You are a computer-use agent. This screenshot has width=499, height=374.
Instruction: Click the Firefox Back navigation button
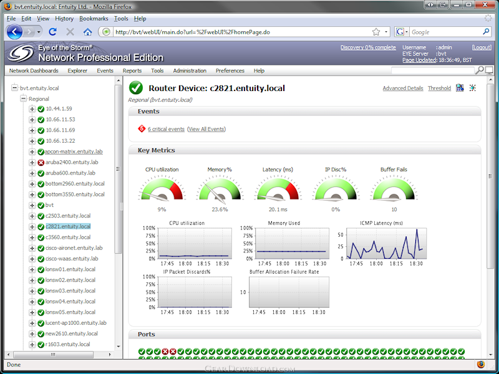(x=14, y=32)
